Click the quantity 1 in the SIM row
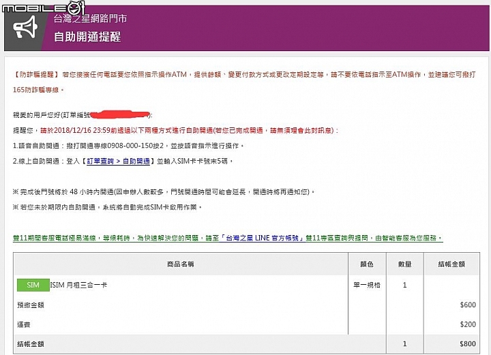491x355 pixels. click(404, 285)
